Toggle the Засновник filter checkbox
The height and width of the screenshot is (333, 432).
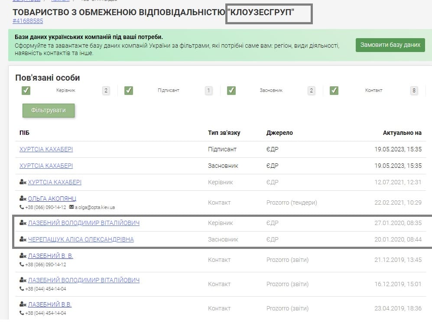(231, 91)
